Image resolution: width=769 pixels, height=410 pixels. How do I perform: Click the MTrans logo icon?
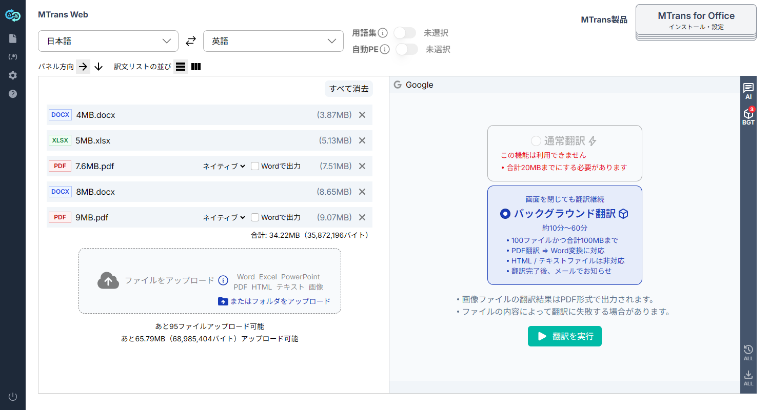[13, 15]
